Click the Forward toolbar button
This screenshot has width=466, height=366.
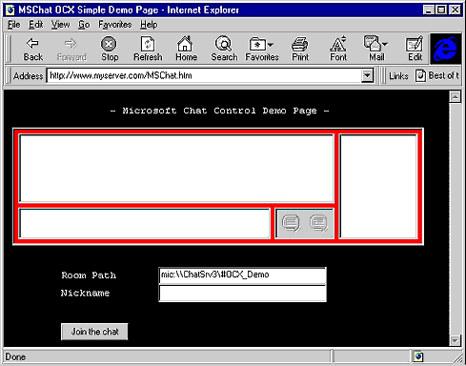point(71,49)
